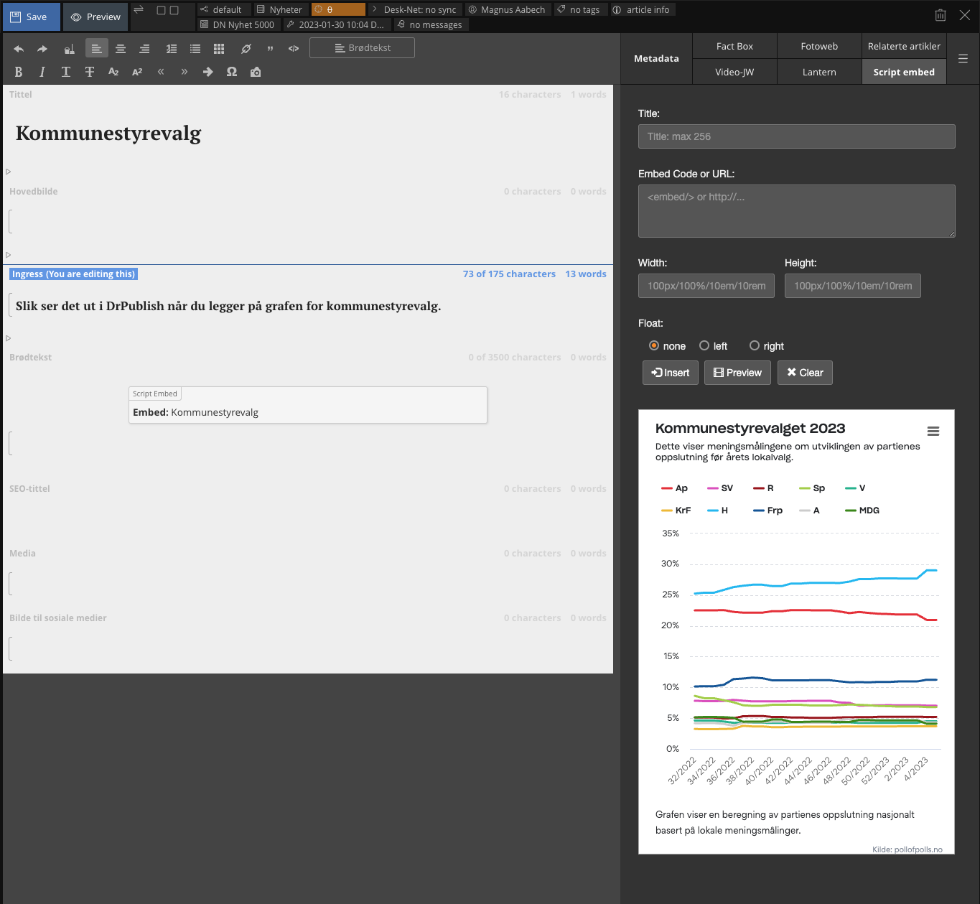980x904 pixels.
Task: Insert left guillemet quote mark
Action: click(x=161, y=72)
